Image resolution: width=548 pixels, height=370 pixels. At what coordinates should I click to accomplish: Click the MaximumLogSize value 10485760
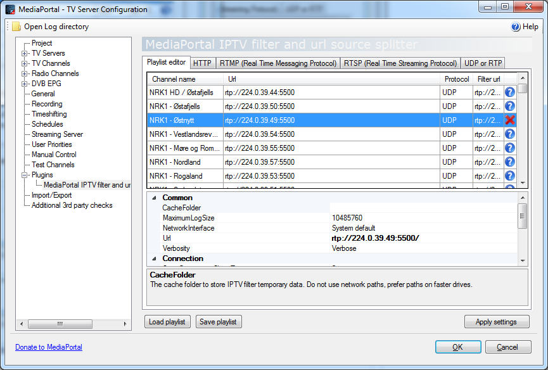(423, 218)
